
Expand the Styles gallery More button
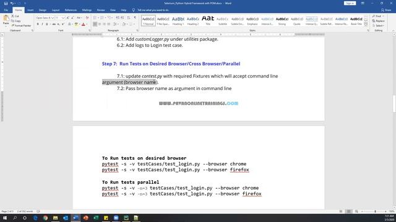pos(366,24)
